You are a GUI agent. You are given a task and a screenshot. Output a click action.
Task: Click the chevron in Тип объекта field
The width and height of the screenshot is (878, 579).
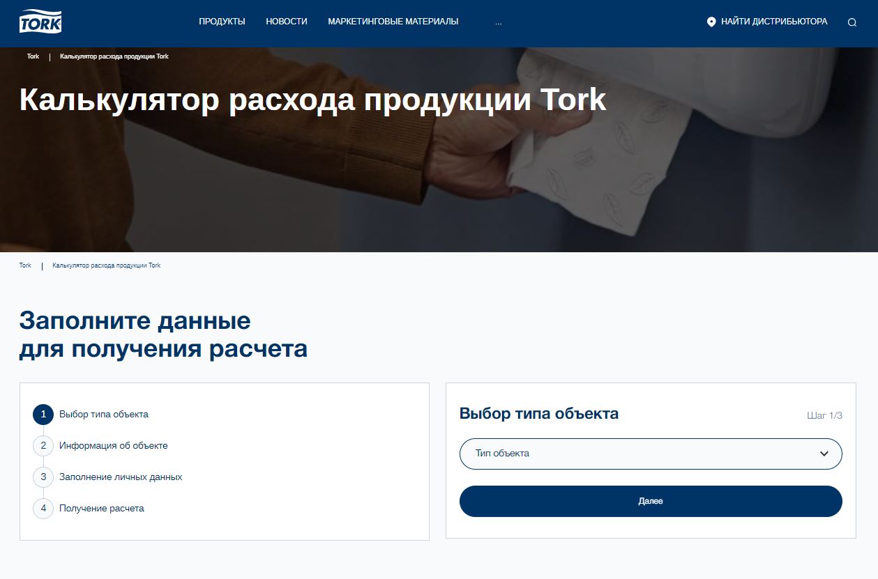pyautogui.click(x=824, y=454)
